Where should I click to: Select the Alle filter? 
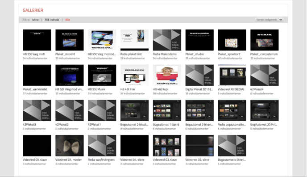coord(67,20)
